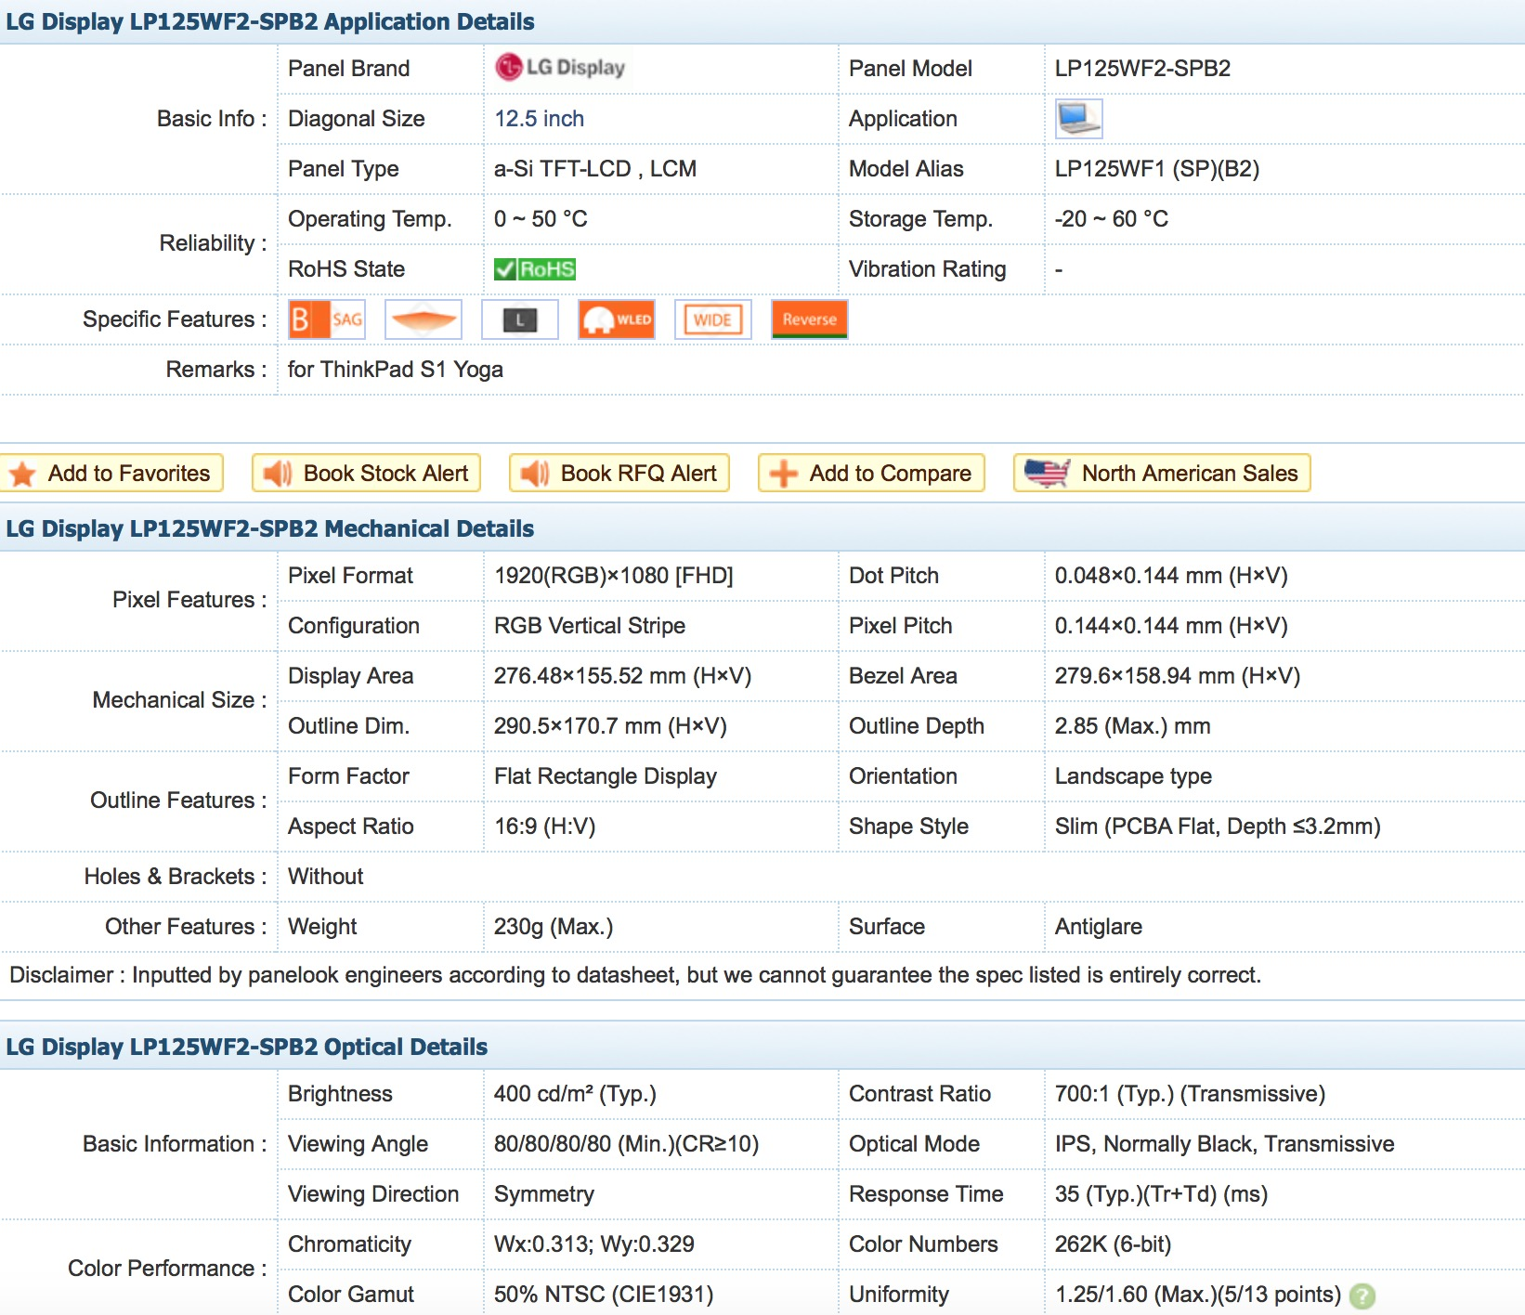Click the L landscape feature icon
Viewport: 1525px width, 1315px height.
[520, 319]
